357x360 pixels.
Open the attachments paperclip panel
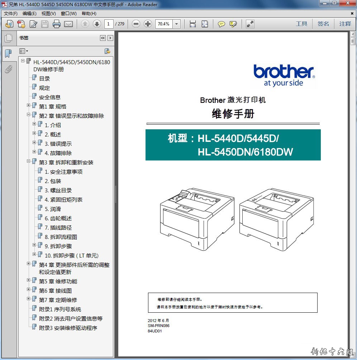point(8,69)
